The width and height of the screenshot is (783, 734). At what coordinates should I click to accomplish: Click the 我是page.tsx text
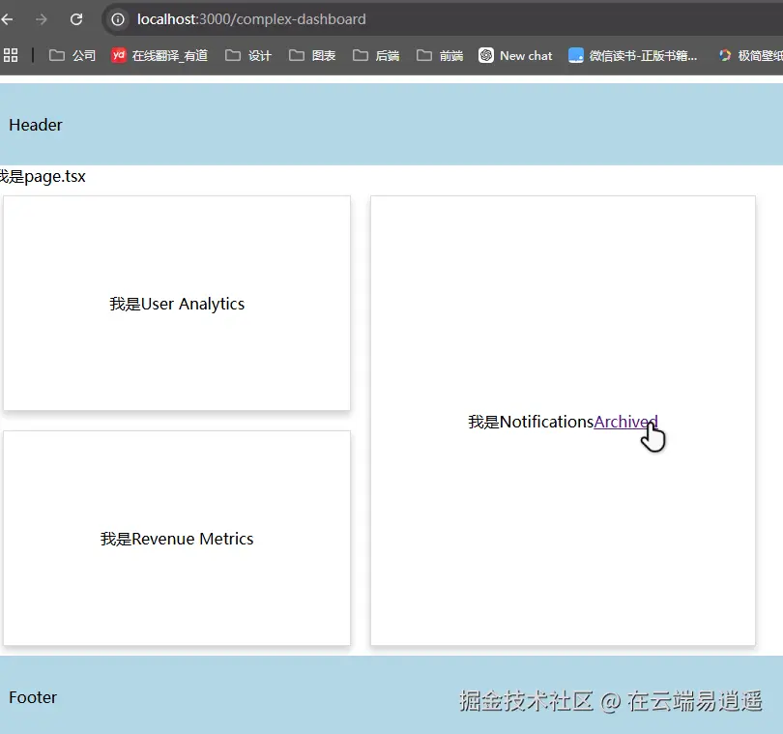43,176
